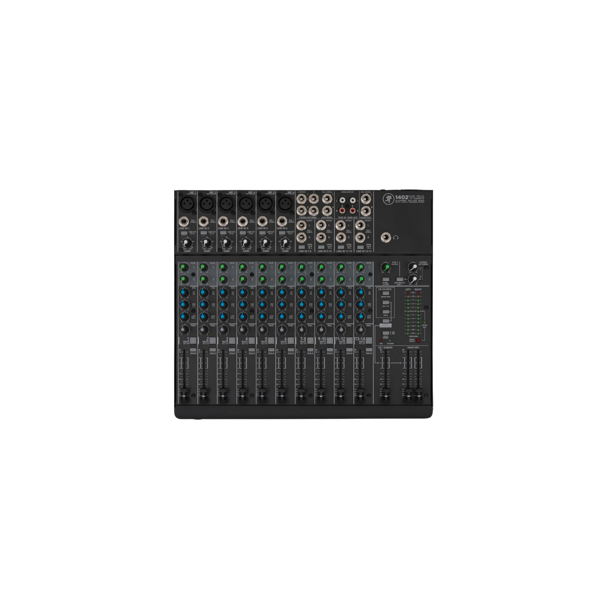Click the channel 3 PAN knob

click(222, 329)
